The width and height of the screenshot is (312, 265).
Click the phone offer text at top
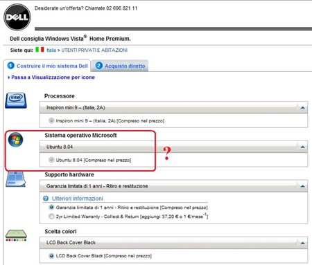pyautogui.click(x=86, y=8)
